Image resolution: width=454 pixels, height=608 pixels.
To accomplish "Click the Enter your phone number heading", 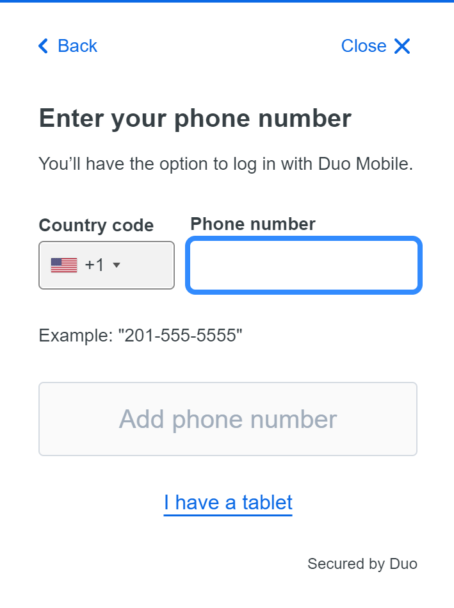I will click(195, 119).
